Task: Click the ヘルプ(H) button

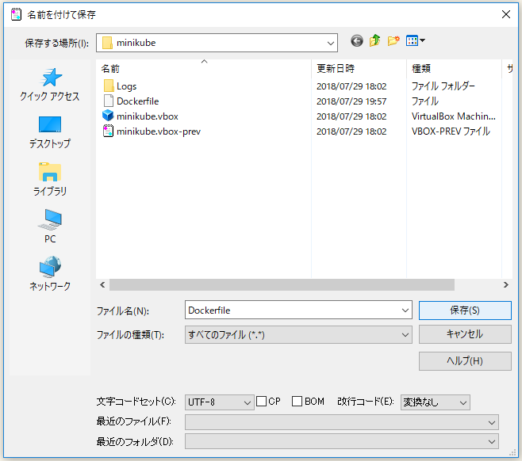Action: coord(465,361)
